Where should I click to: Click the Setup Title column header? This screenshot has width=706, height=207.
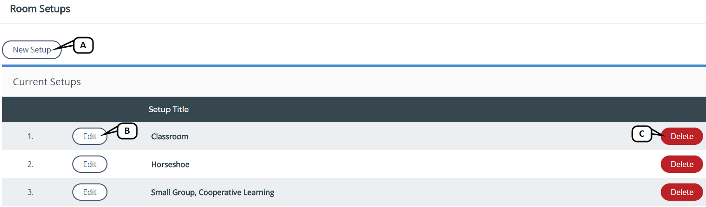[x=168, y=109]
